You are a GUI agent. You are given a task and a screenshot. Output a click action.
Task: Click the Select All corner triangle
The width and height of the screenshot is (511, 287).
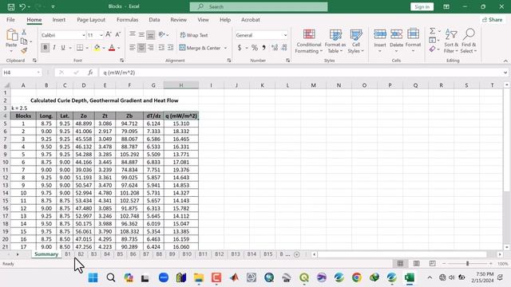[6, 85]
